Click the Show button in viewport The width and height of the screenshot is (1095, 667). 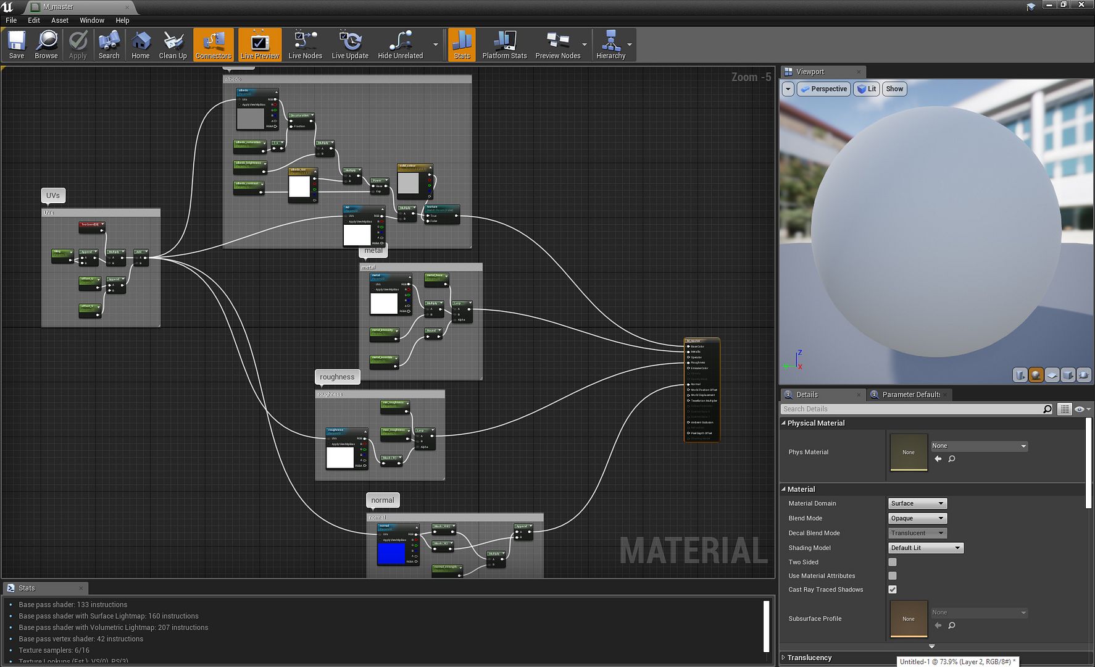tap(894, 89)
